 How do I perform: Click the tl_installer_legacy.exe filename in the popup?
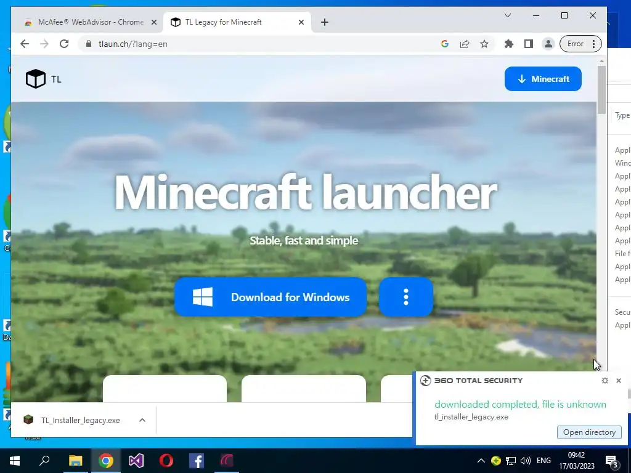[471, 417]
